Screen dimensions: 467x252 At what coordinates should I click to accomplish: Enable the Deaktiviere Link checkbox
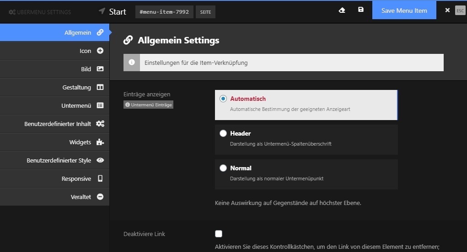click(219, 234)
